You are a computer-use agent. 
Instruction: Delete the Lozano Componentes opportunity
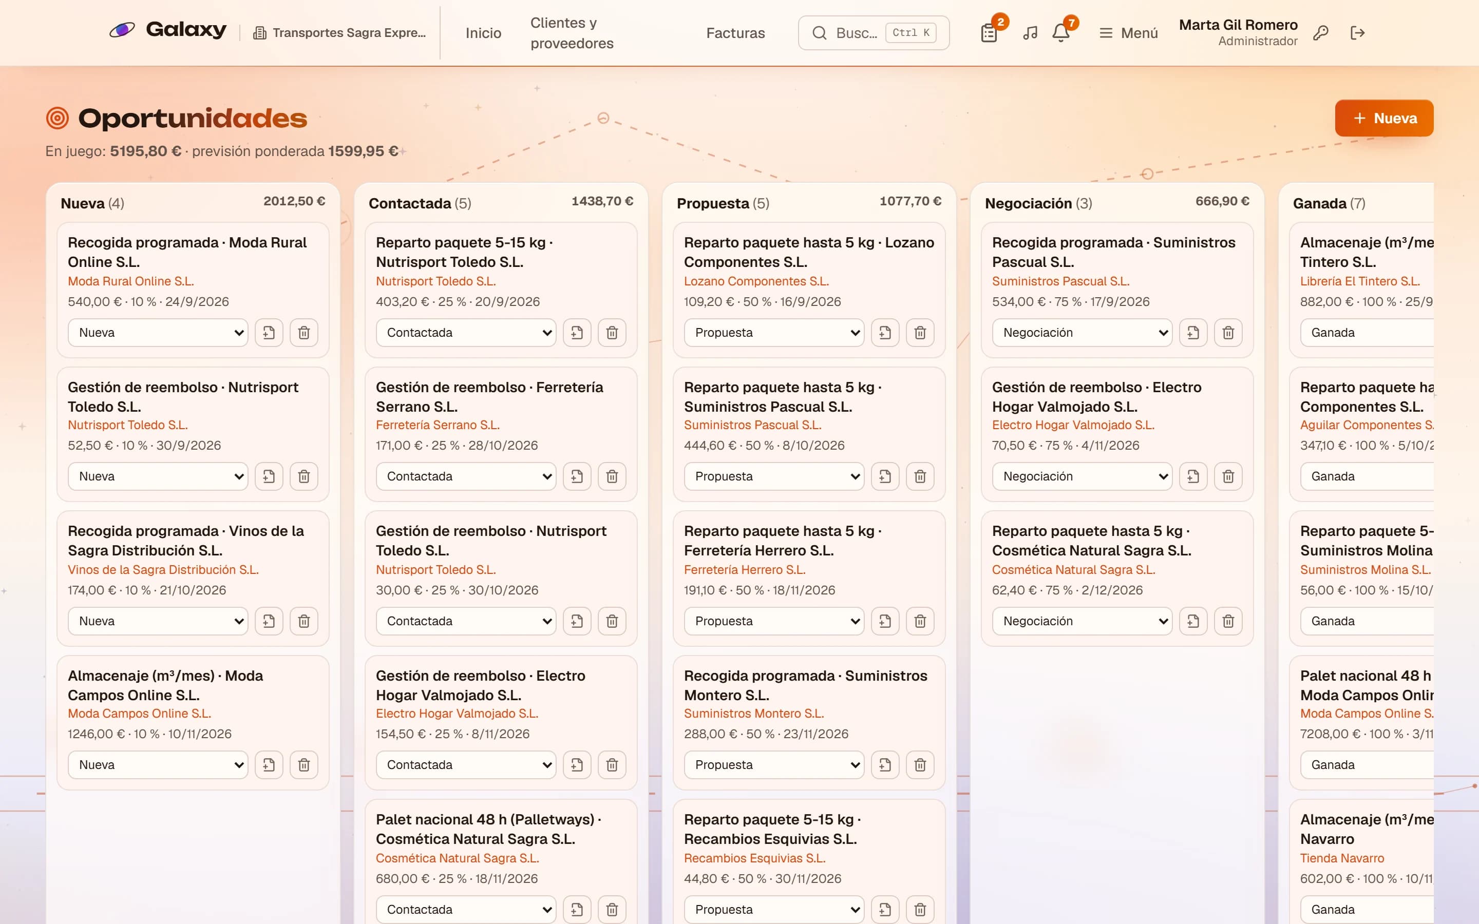(x=920, y=333)
